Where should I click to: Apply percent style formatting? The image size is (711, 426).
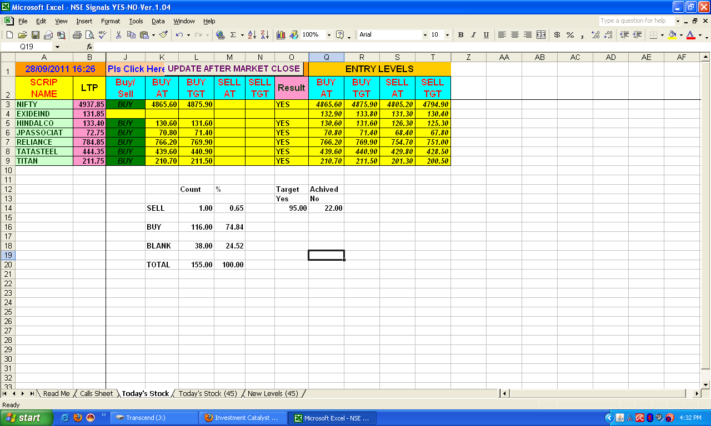pyautogui.click(x=570, y=35)
